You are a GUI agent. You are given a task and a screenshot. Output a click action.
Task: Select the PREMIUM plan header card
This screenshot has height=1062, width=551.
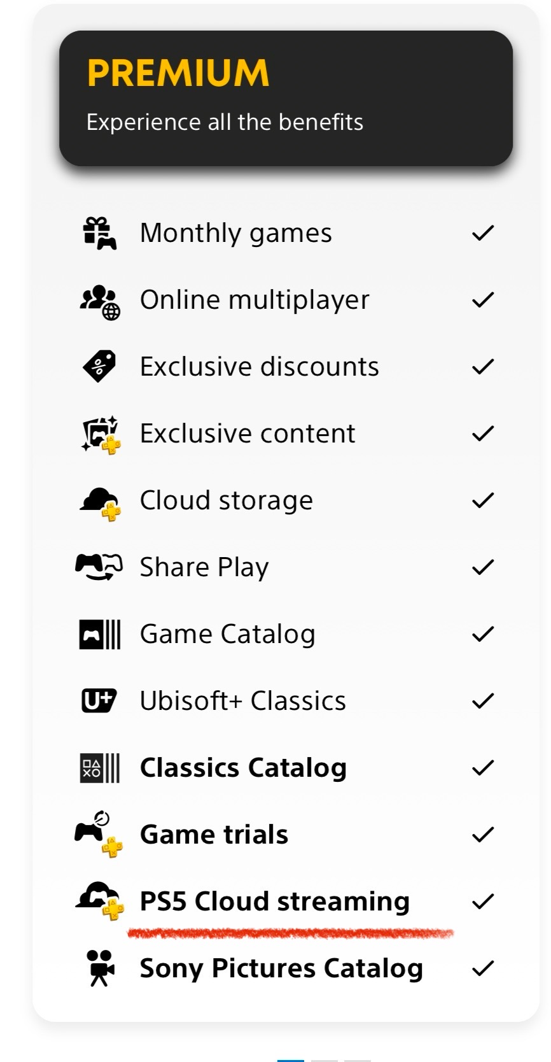[x=286, y=98]
